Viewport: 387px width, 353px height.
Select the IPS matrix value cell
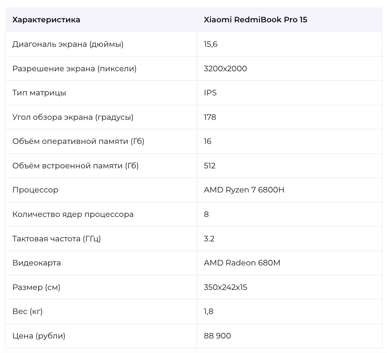pos(210,93)
